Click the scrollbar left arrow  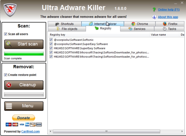tap(51, 131)
